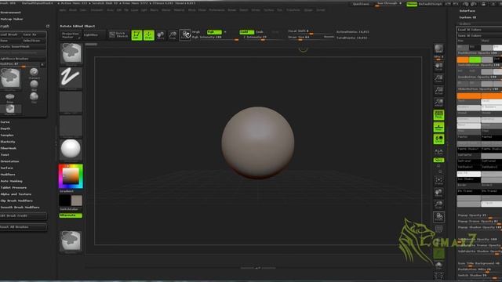The image size is (502, 282).
Task: Toggle Local transformations button
Action: pyautogui.click(x=439, y=139)
